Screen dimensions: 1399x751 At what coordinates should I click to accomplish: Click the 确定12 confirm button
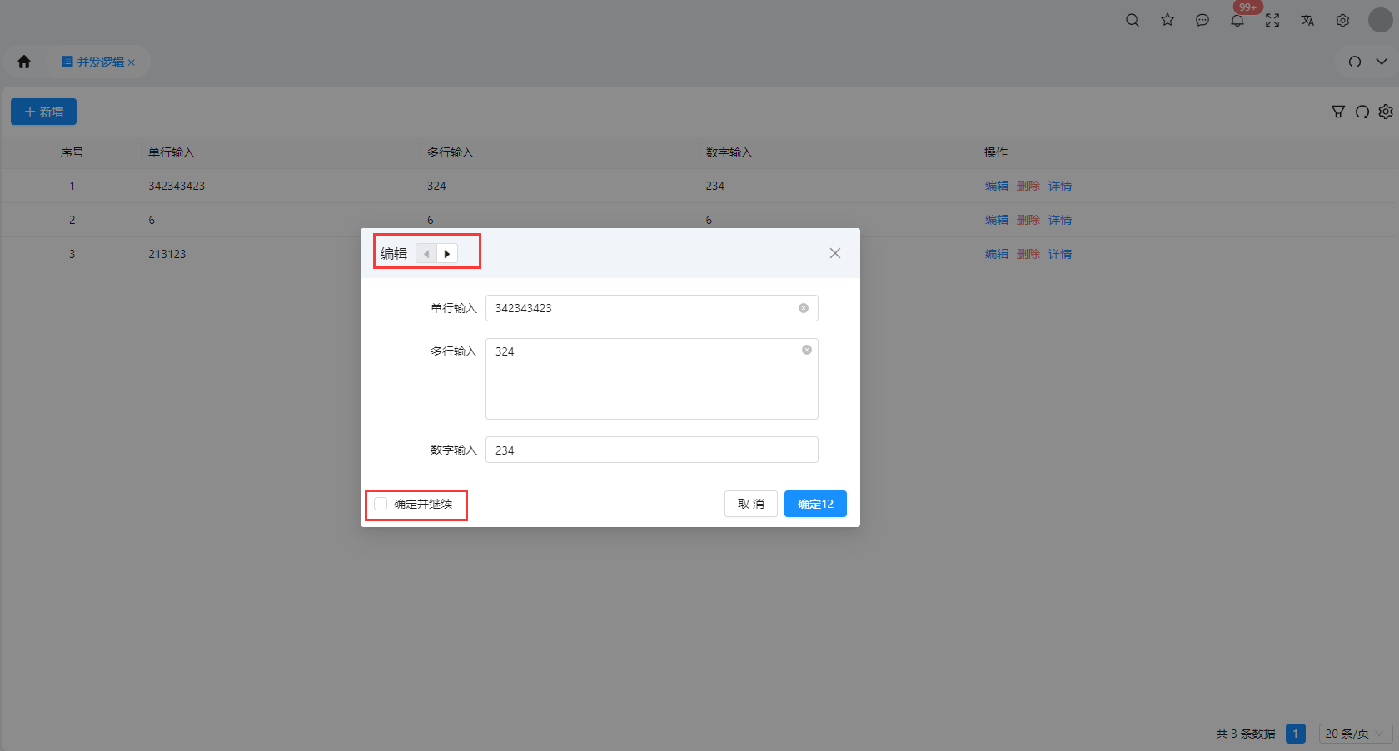pyautogui.click(x=815, y=504)
